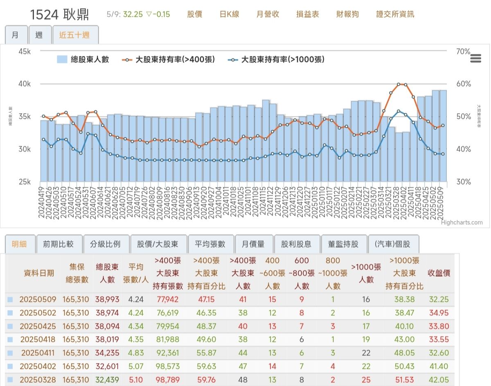Open the 分級比例 tab

pos(106,244)
